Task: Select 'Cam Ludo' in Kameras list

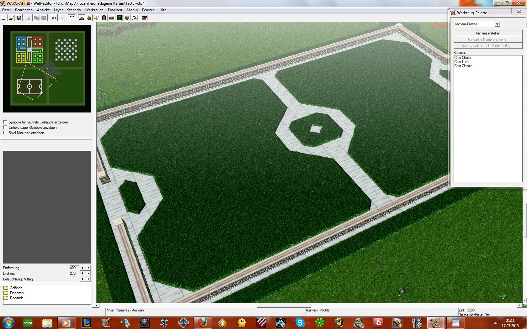Action: click(462, 62)
